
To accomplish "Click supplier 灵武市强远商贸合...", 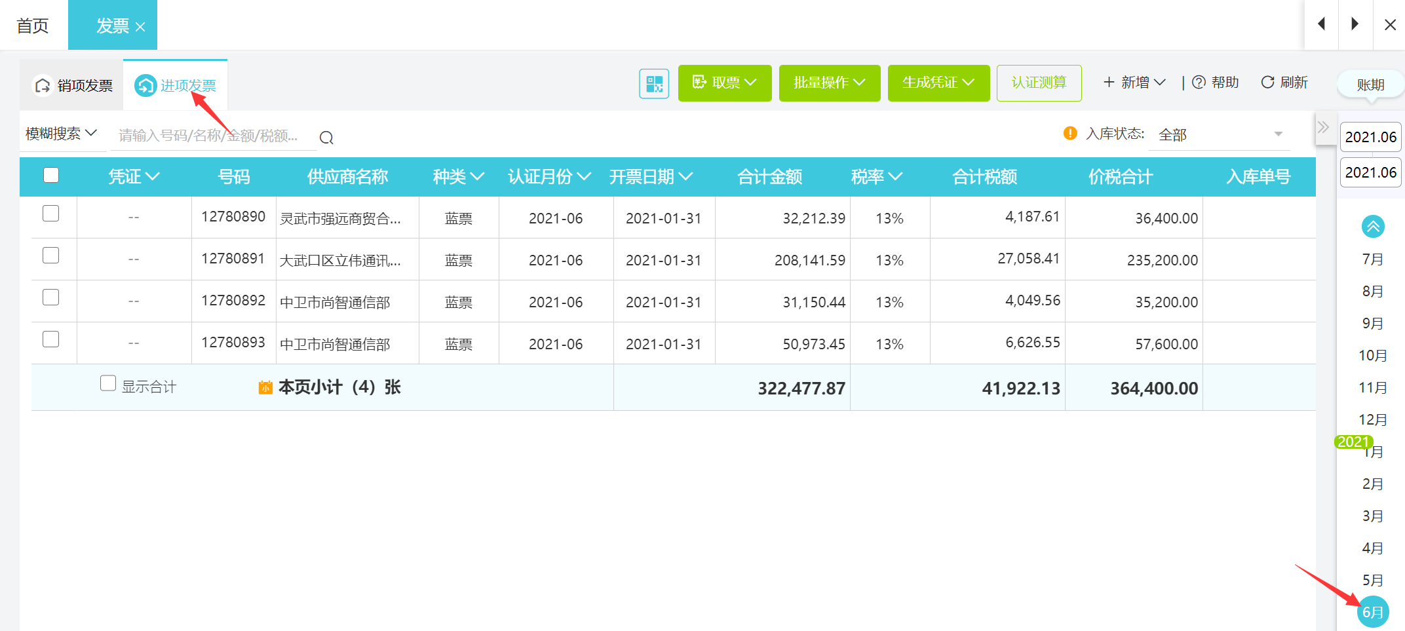I will coord(340,218).
